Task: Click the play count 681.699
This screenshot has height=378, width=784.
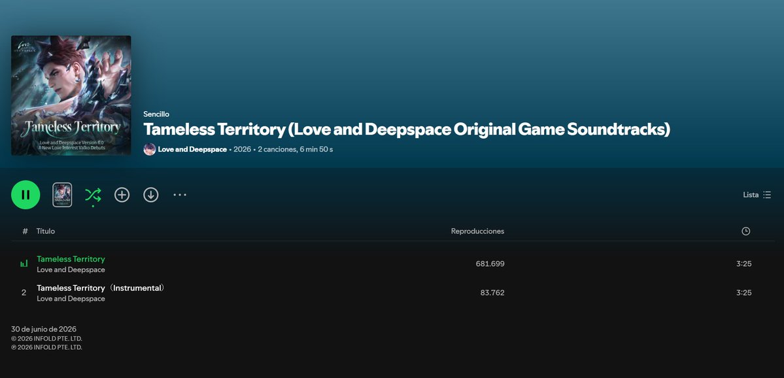Action: [490, 264]
